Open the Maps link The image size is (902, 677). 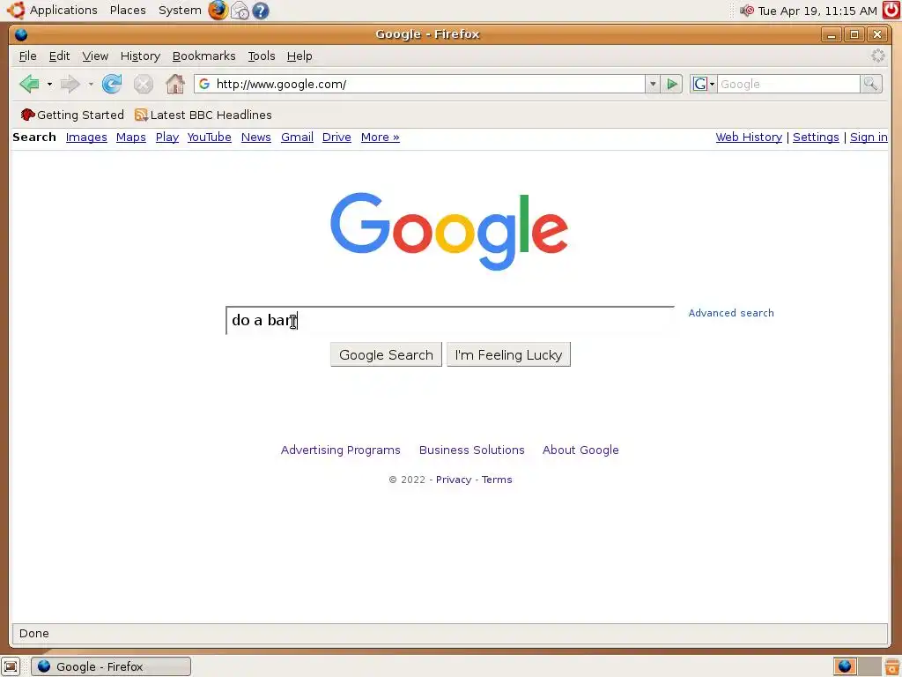pyautogui.click(x=130, y=137)
